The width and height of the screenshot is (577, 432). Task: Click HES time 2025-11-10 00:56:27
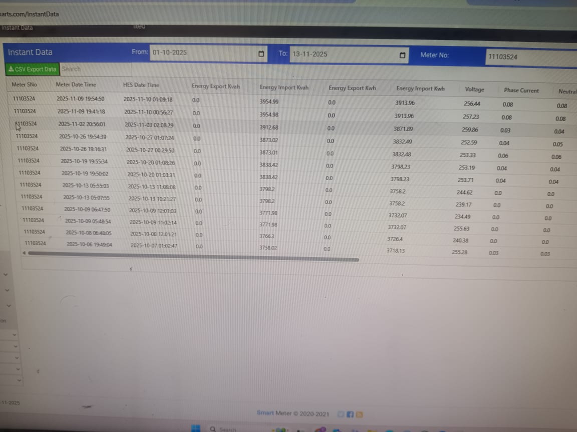point(148,112)
